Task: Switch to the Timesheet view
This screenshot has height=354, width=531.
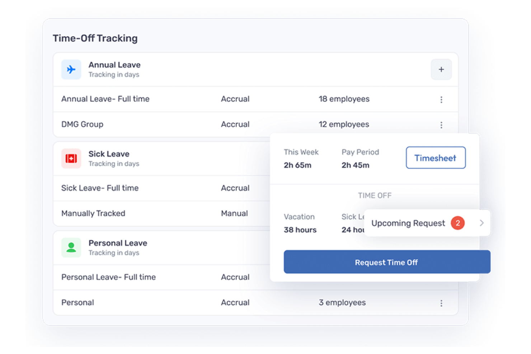Action: pos(435,158)
